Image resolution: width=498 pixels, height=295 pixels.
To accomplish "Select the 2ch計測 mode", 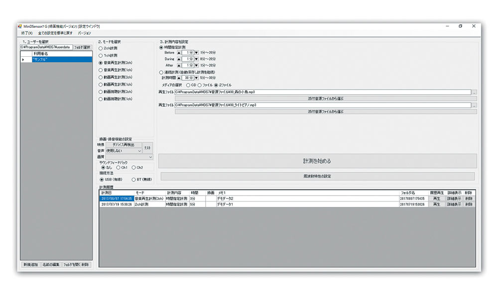I will 101,48.
